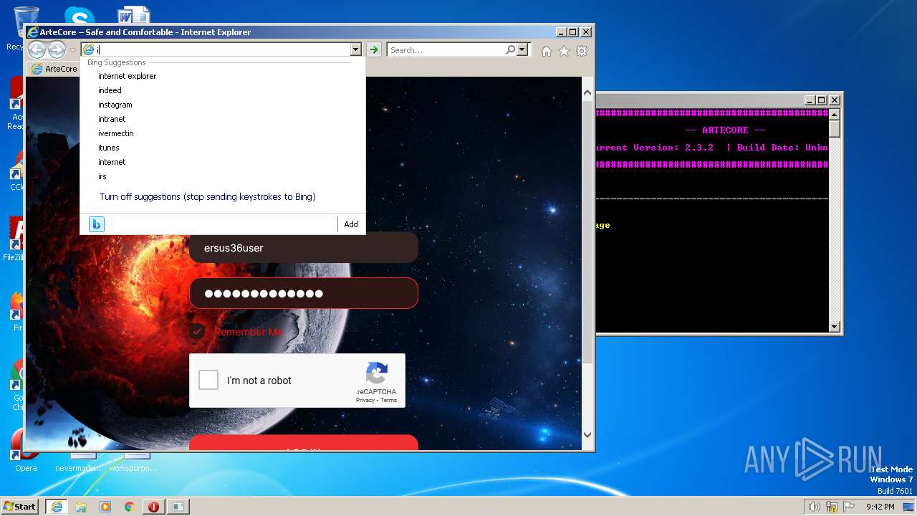Open the Word document desktop icon
This screenshot has height=516, width=917.
134,16
